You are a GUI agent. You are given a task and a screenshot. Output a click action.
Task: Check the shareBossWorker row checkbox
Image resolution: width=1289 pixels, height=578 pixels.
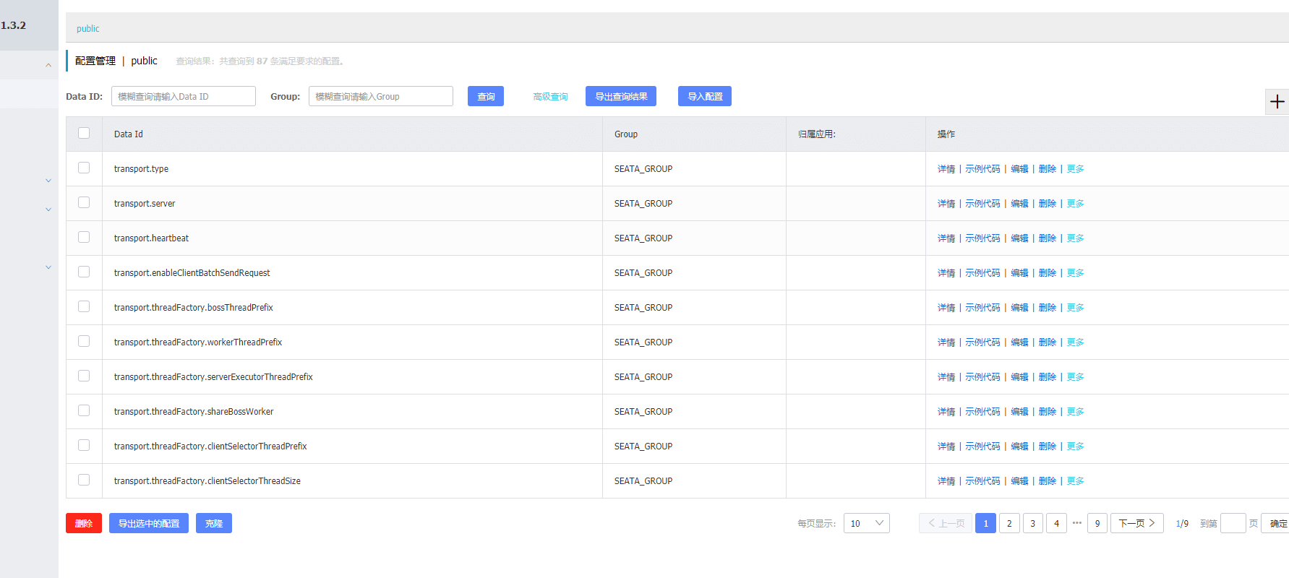[84, 410]
